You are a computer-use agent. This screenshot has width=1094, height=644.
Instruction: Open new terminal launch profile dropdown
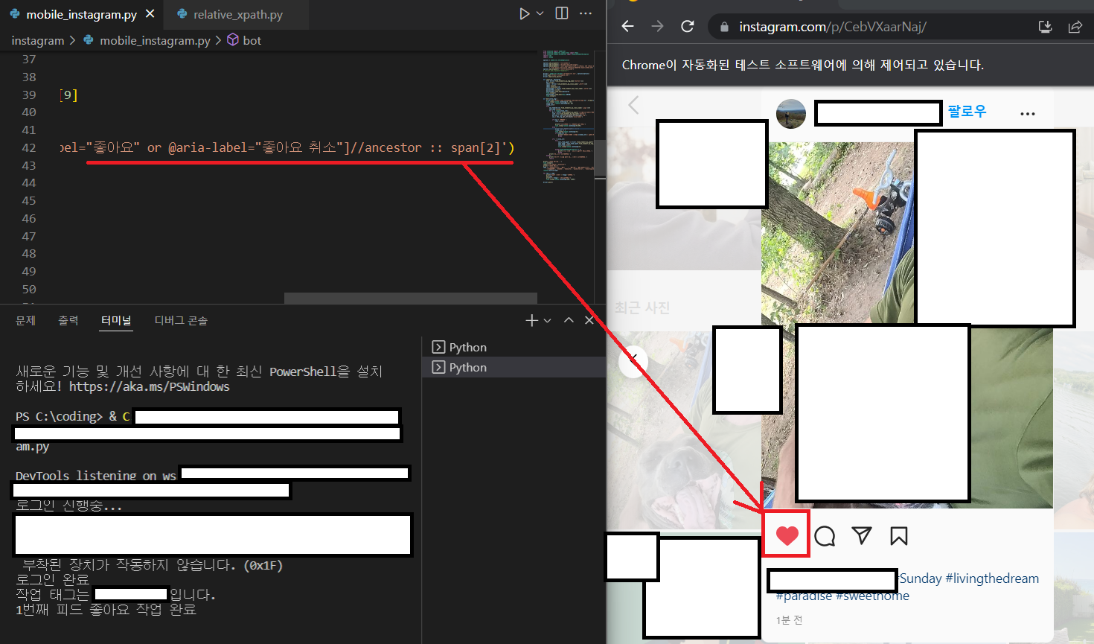[548, 320]
